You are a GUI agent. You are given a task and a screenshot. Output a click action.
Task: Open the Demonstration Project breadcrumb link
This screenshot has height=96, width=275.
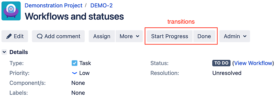tap(53, 6)
